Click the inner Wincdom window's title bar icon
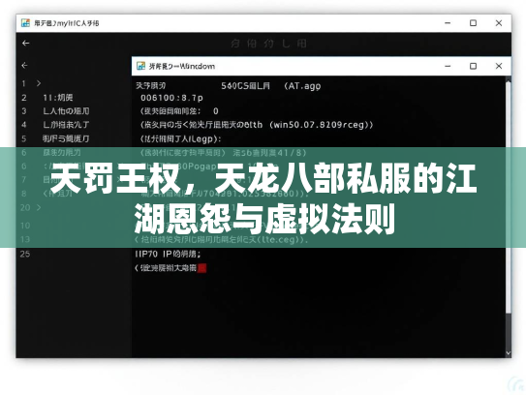 140,66
